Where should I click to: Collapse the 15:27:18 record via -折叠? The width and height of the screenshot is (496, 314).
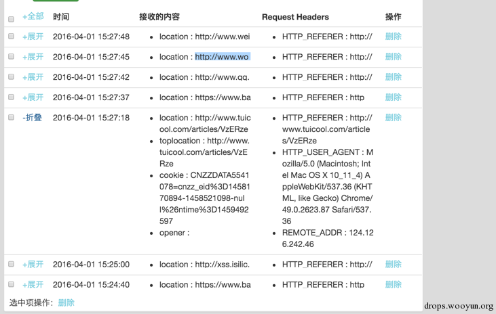click(x=33, y=118)
